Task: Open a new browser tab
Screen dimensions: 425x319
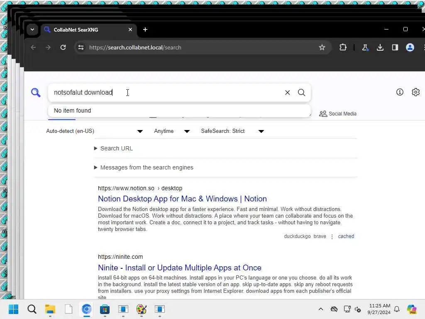Action: (145, 29)
